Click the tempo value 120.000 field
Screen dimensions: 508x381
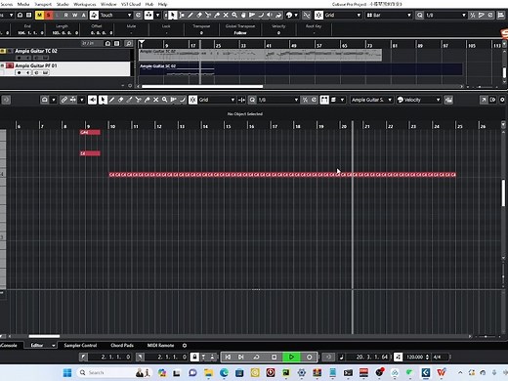[415, 357]
